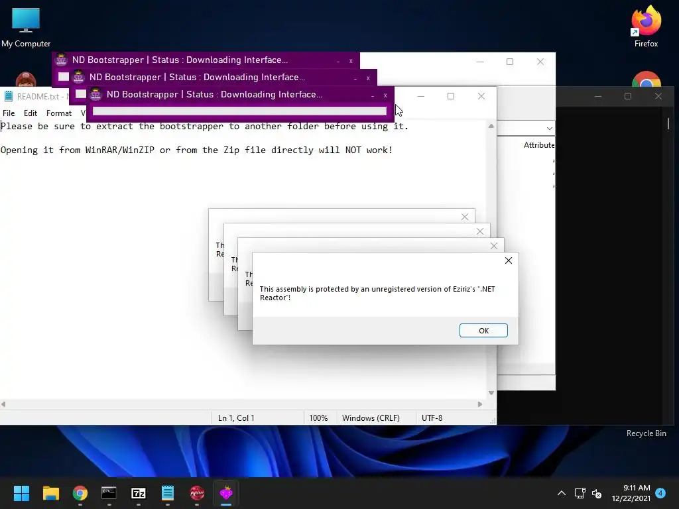The width and height of the screenshot is (679, 509).
Task: Close the middle ND Bootstrapper window
Action: point(368,78)
